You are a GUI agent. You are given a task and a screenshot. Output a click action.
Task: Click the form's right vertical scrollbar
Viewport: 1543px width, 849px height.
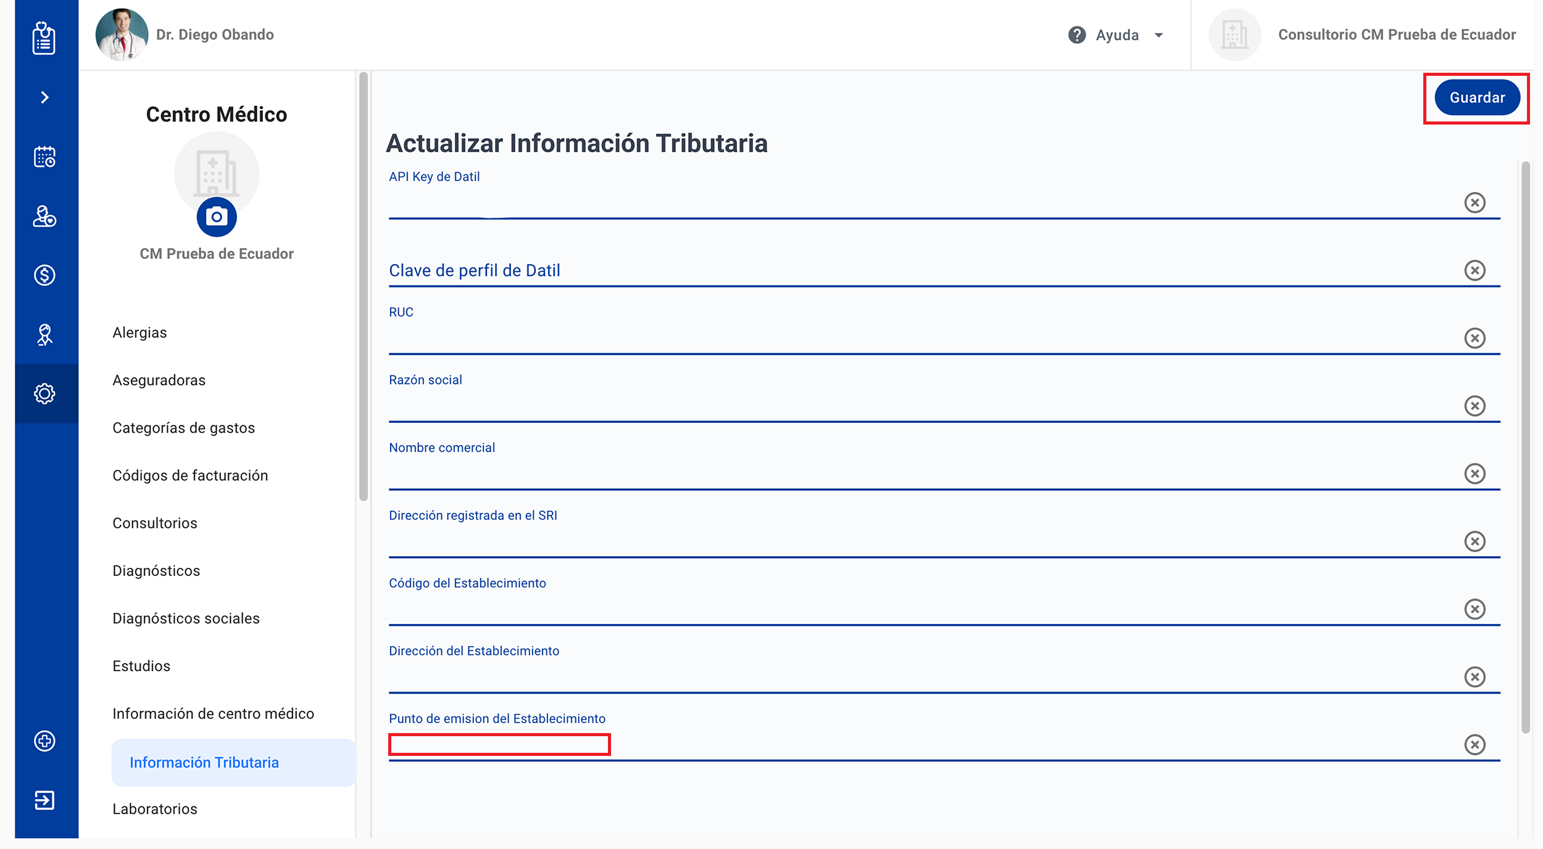pos(1526,446)
